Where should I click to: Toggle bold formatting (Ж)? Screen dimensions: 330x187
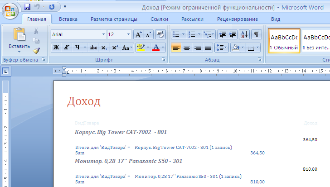coord(56,48)
